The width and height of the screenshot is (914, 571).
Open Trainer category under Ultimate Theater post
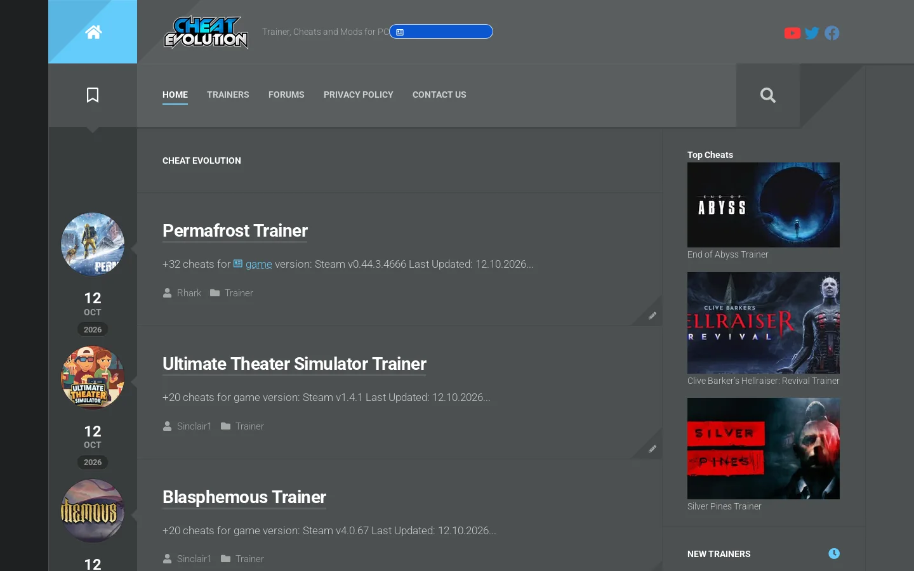coord(249,426)
